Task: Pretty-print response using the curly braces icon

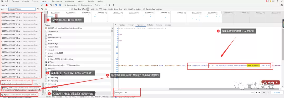Action: click(116, 97)
